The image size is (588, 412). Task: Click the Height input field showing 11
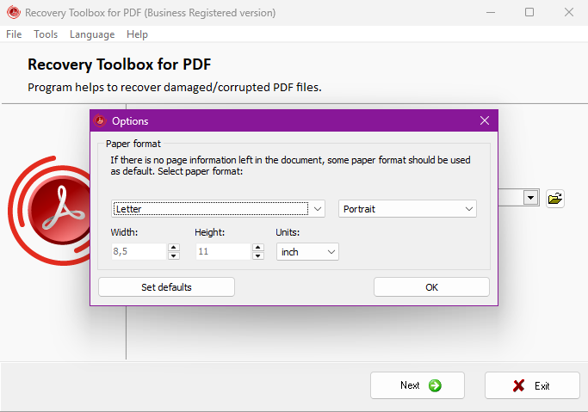point(223,251)
